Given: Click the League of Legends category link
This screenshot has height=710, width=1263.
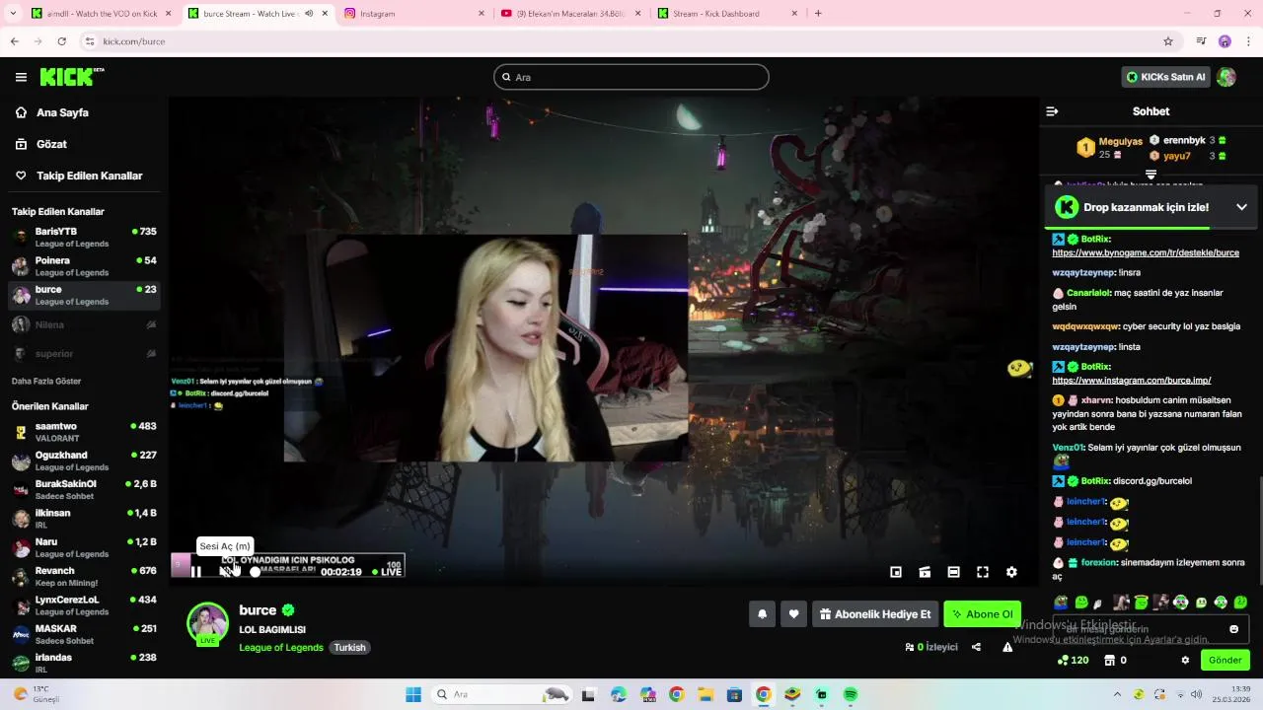Looking at the screenshot, I should (x=281, y=647).
